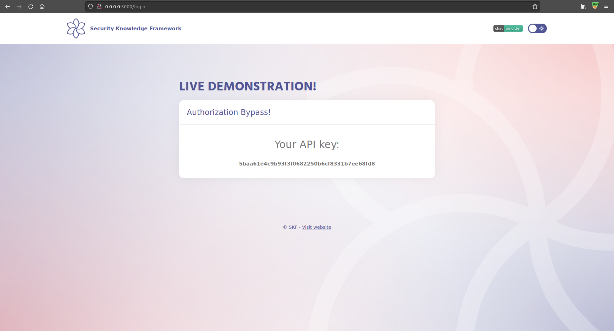This screenshot has width=614, height=331.
Task: Toggle the light/dark theme switch
Action: click(x=537, y=28)
